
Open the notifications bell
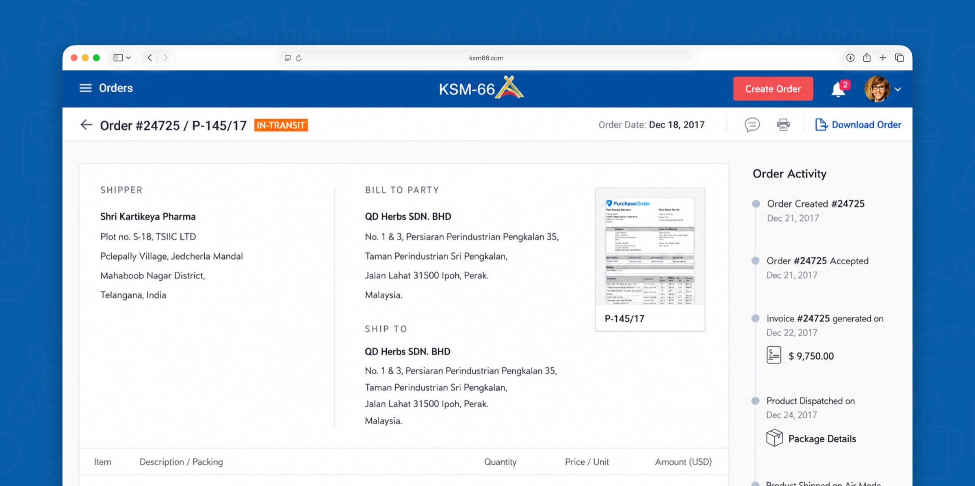coord(839,89)
